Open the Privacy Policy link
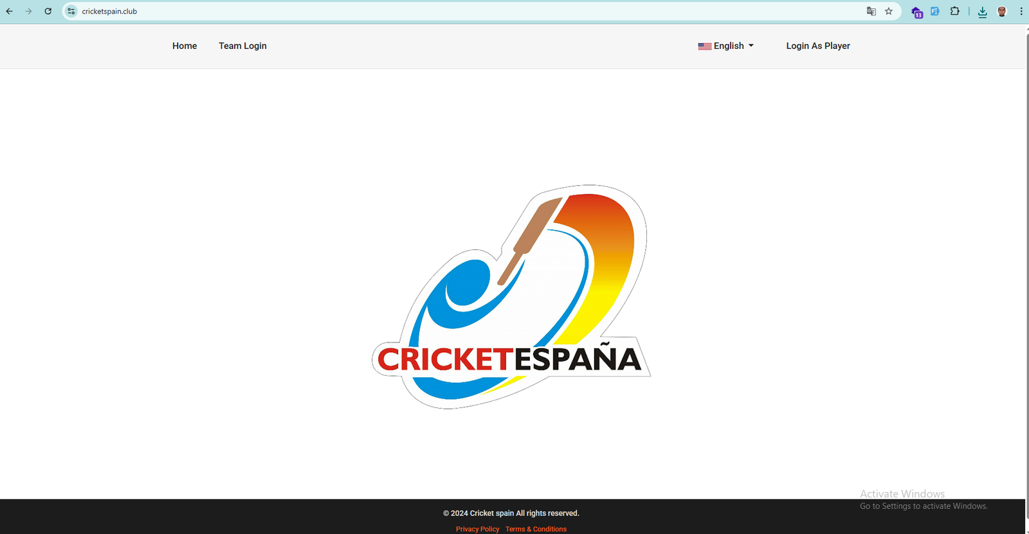The image size is (1029, 534). (477, 529)
